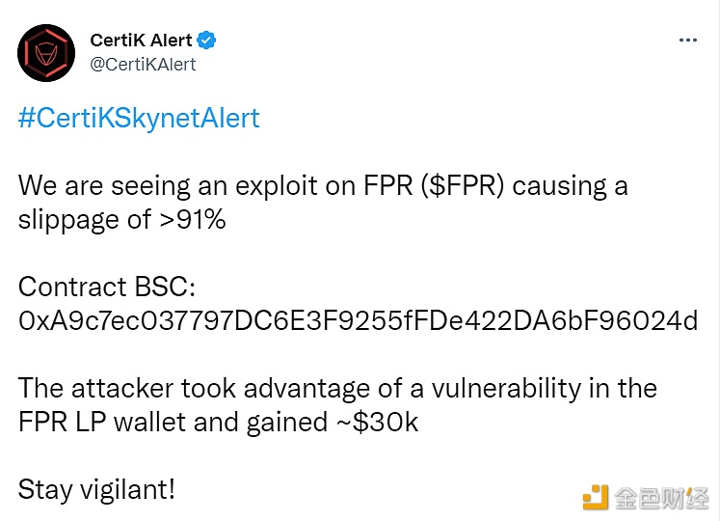Click the word 'slippage' in the tweet
Screen dimensions: 720x521
[68, 220]
